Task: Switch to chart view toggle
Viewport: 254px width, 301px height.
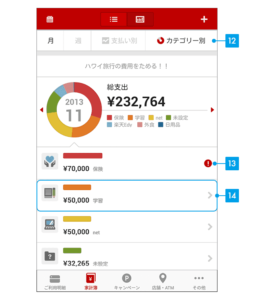Action: tap(140, 19)
